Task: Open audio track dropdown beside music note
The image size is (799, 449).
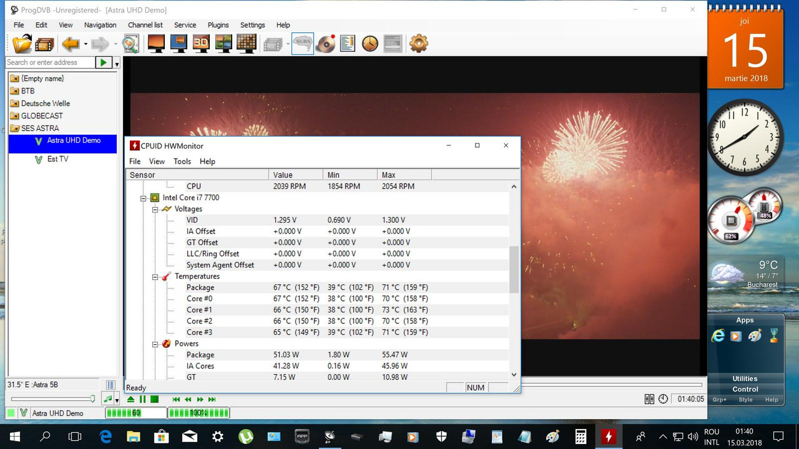Action: click(x=117, y=400)
